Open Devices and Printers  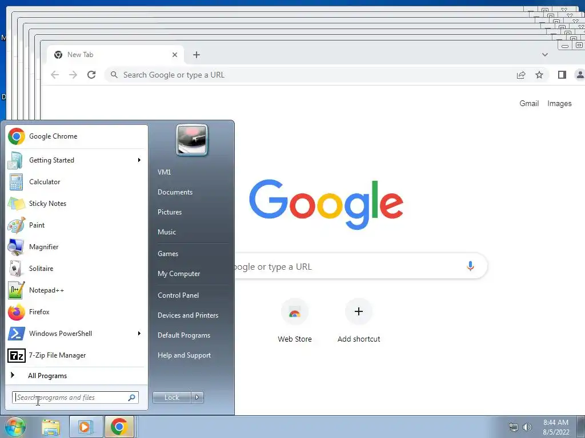click(187, 315)
